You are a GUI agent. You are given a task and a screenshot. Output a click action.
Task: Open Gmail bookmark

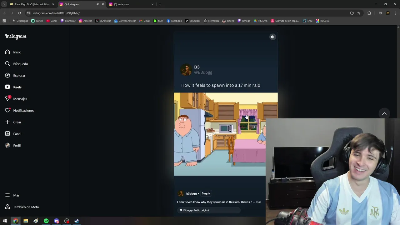pyautogui.click(x=145, y=21)
